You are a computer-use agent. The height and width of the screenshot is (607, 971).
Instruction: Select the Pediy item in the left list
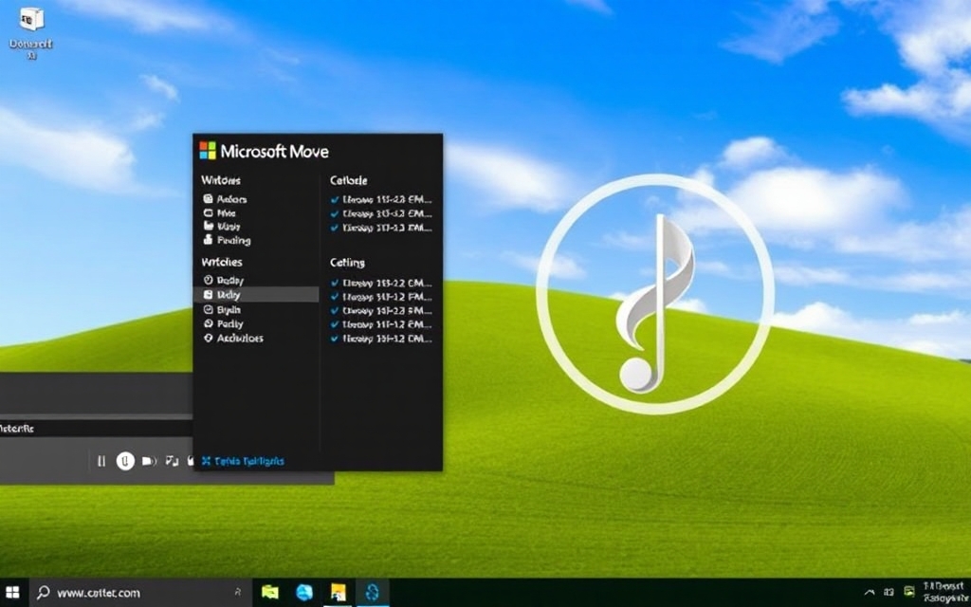pyautogui.click(x=224, y=324)
